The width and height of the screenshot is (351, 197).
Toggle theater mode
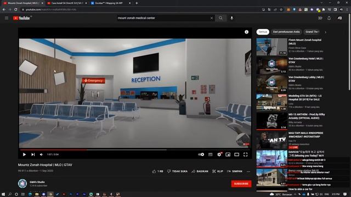236,154
